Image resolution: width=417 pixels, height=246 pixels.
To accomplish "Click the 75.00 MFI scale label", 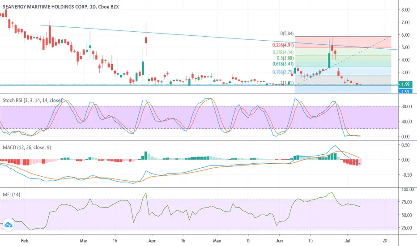I will pyautogui.click(x=406, y=202).
